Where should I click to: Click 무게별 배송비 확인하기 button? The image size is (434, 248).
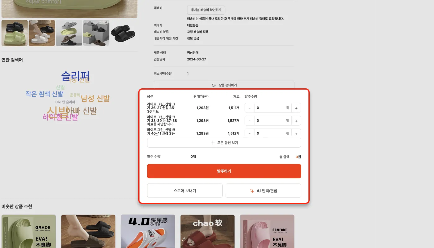point(206,10)
